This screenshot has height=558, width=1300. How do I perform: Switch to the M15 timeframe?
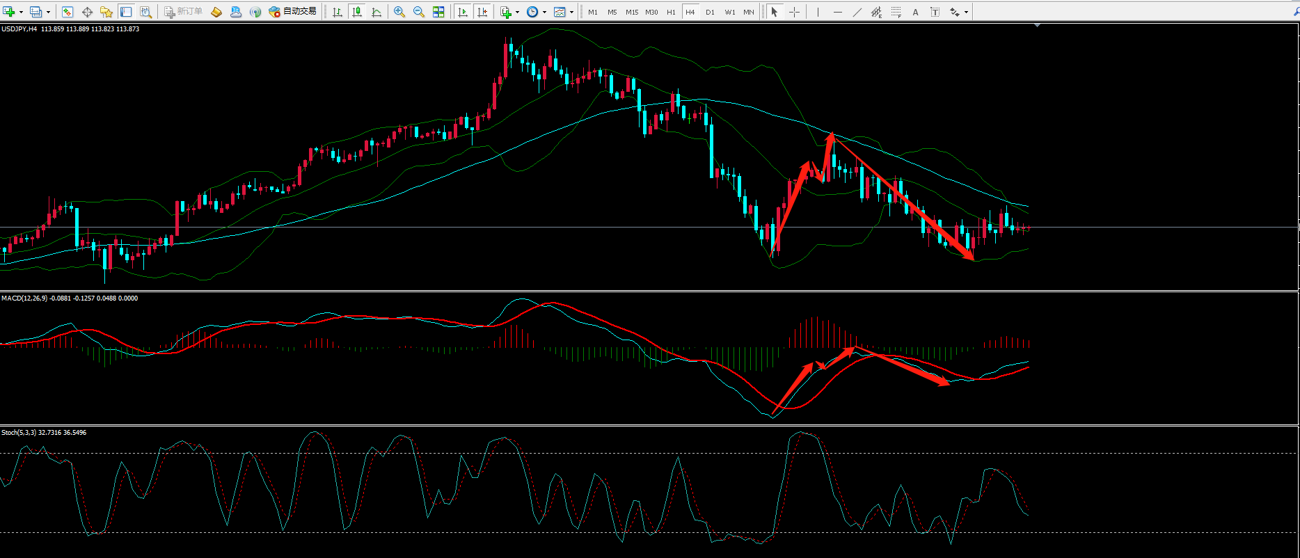631,12
